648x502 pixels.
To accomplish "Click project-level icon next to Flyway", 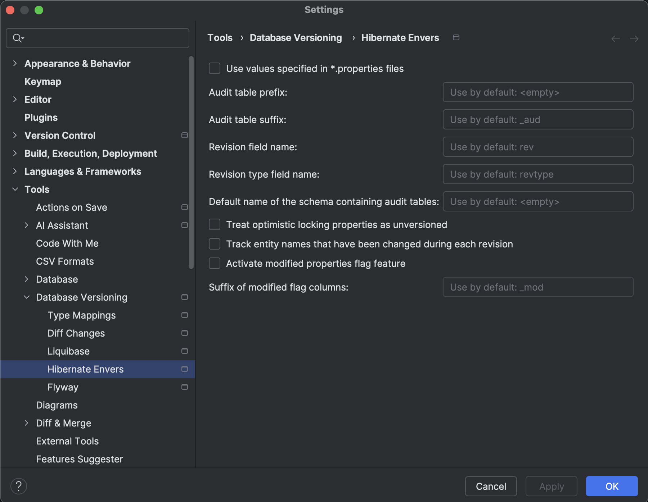I will point(185,387).
